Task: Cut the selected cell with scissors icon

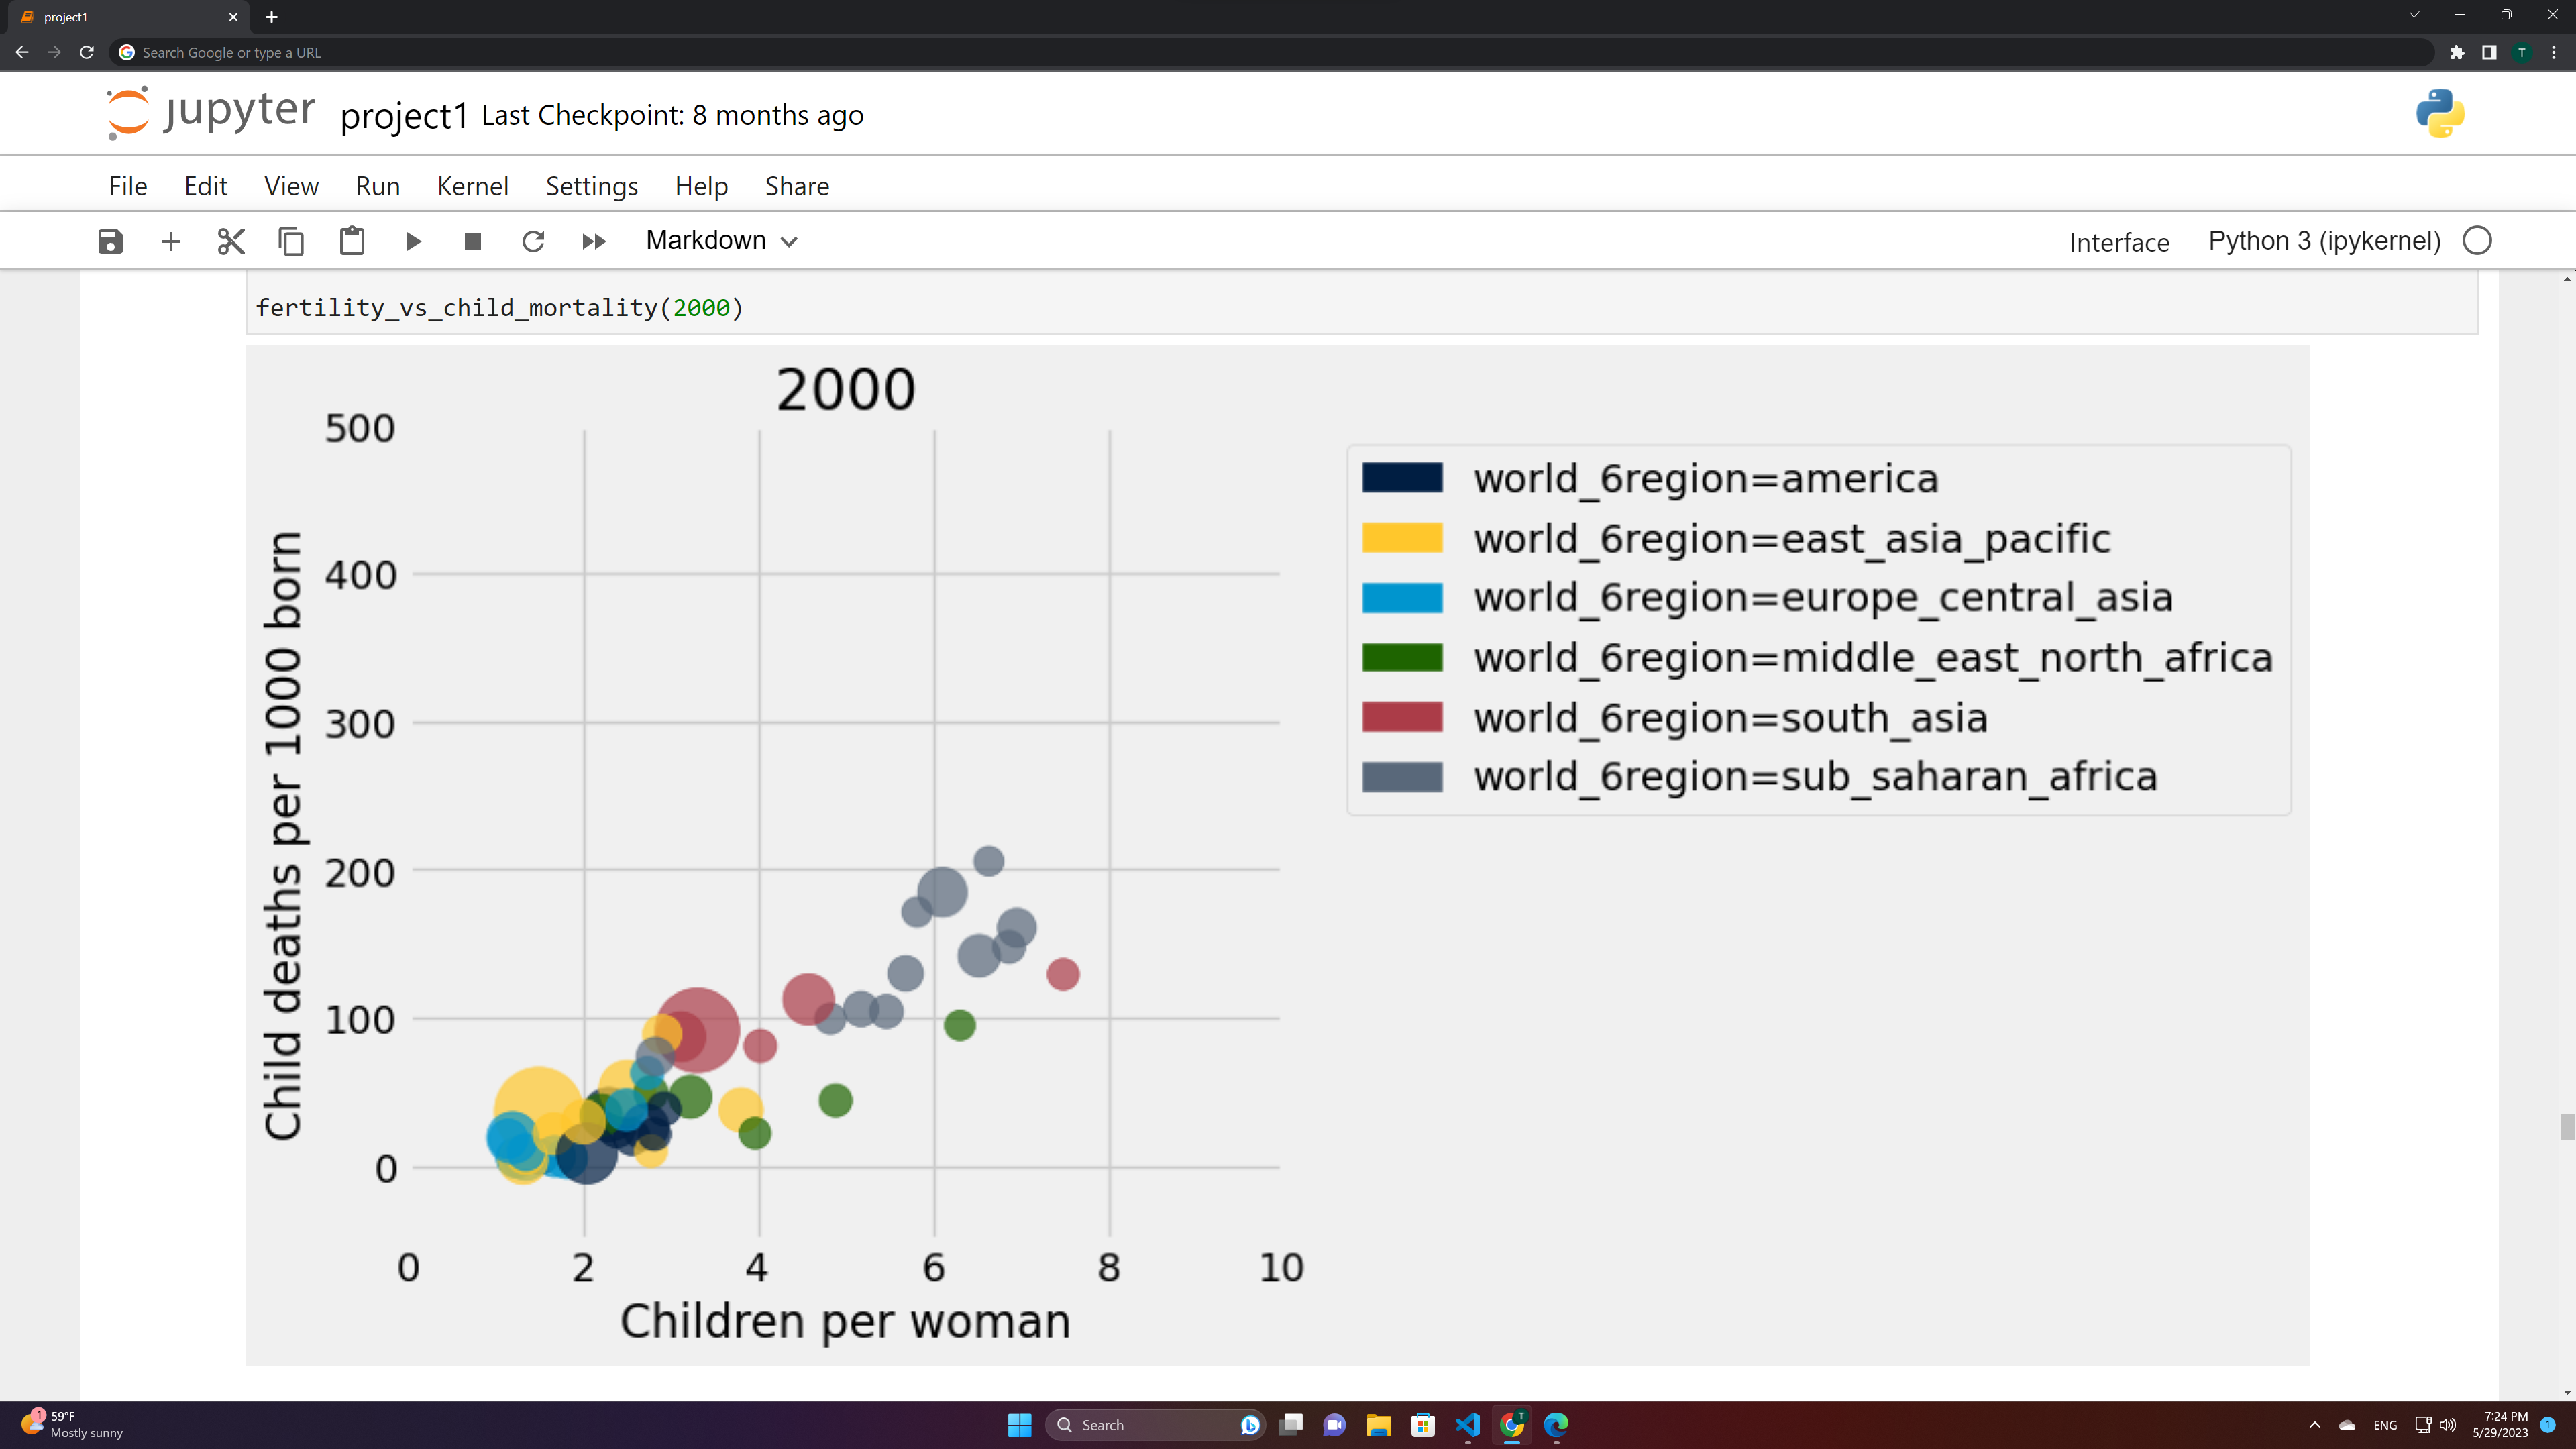Action: [x=231, y=241]
